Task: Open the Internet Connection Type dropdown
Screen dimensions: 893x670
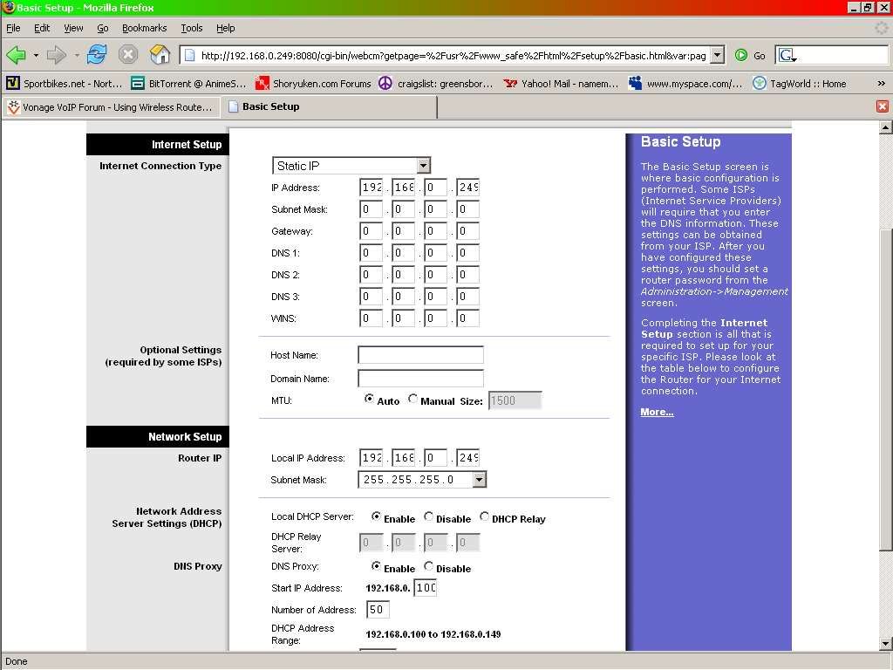Action: (351, 166)
